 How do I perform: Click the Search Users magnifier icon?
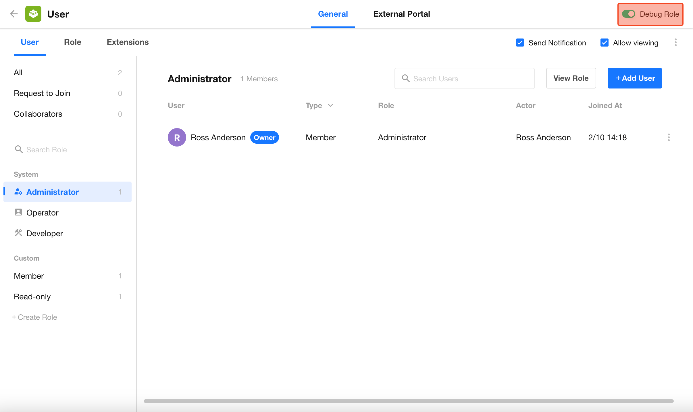pyautogui.click(x=406, y=78)
